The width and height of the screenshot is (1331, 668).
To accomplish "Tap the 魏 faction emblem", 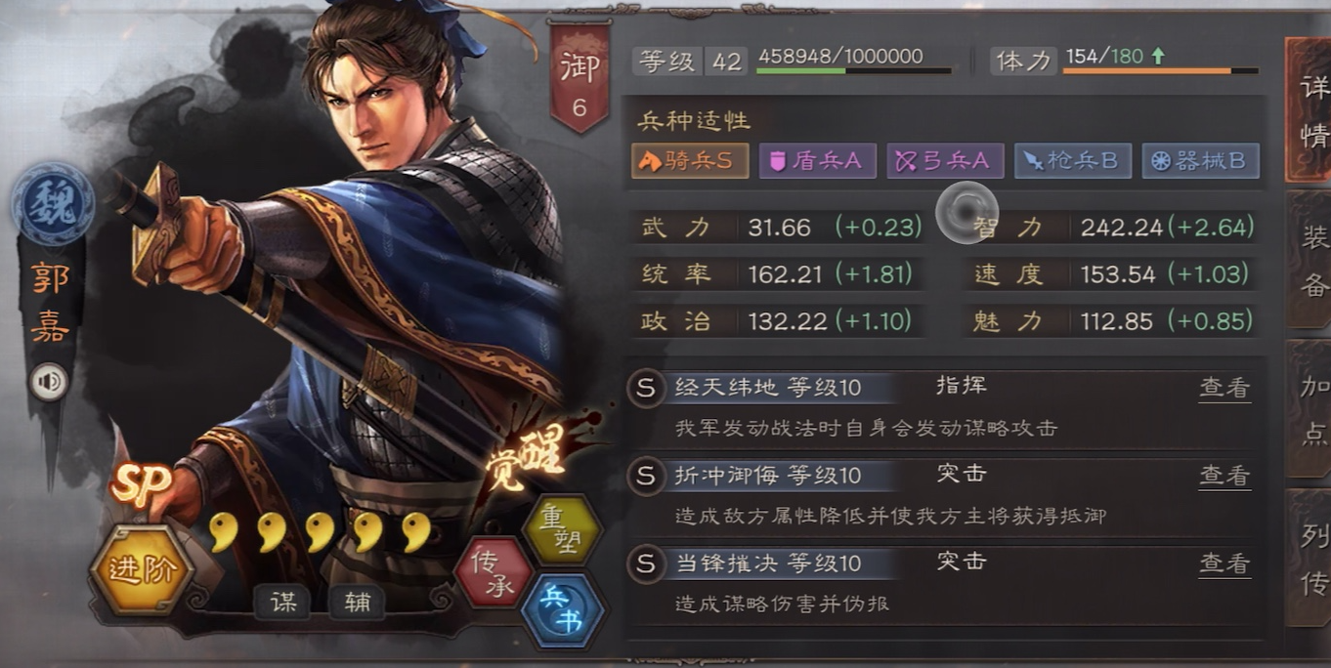I will [x=53, y=203].
